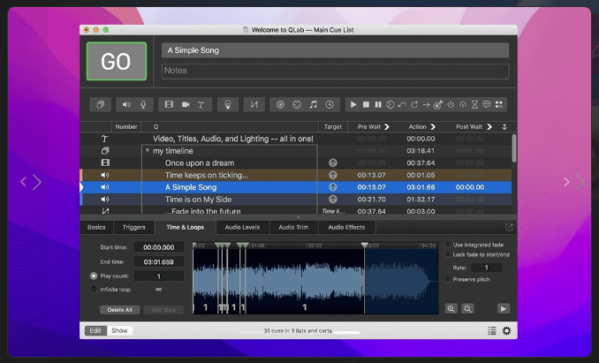599x363 pixels.
Task: Click the four-dots cue icon in toolbar
Action: (x=499, y=104)
